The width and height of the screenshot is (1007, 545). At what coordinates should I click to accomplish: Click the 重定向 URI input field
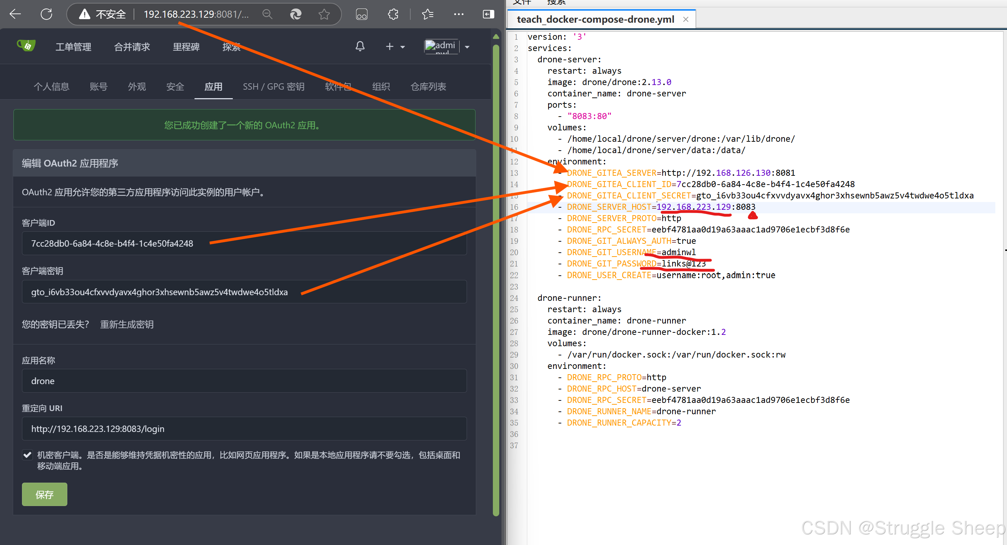(x=244, y=428)
